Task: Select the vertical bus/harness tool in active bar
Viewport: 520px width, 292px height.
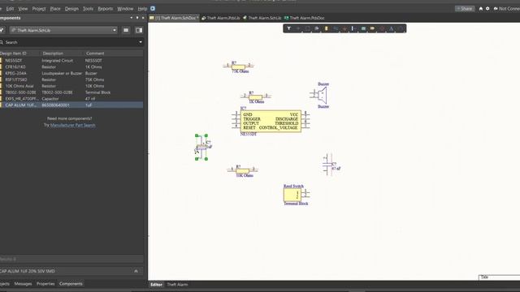Action: coord(354,29)
